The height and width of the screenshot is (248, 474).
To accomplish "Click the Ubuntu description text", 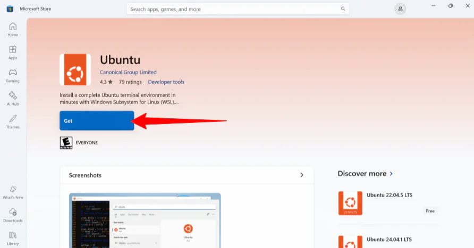I will click(x=119, y=99).
